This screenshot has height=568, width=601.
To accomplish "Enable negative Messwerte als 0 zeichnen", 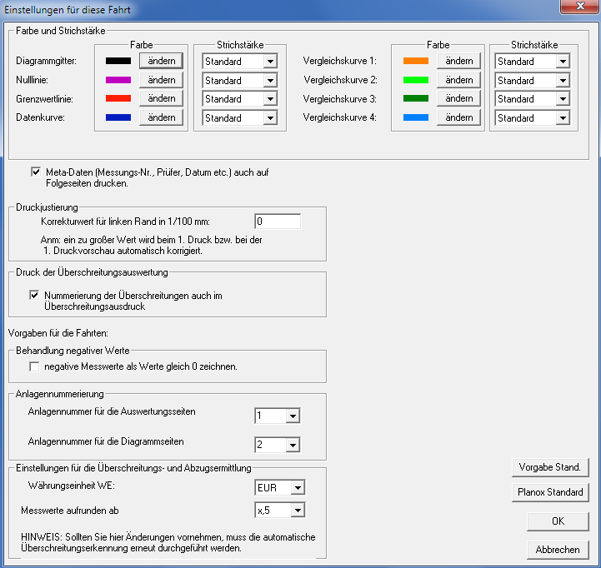I will click(x=35, y=366).
